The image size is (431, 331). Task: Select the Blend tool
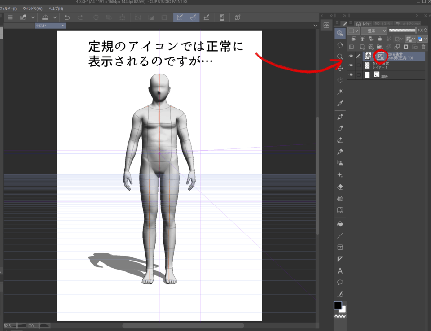click(340, 198)
